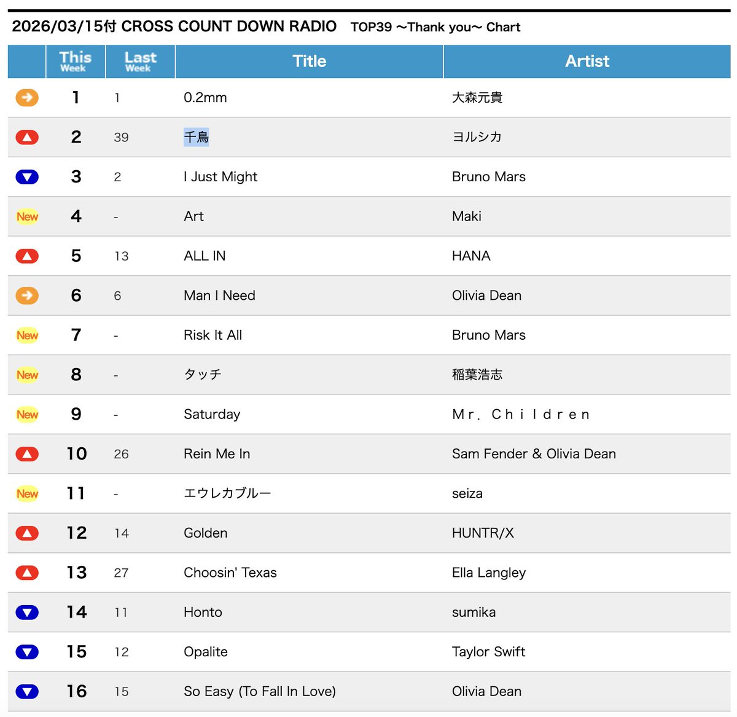Click the TOP39 Thank you Chart subtitle
Screen dimensions: 737x717
(x=435, y=27)
